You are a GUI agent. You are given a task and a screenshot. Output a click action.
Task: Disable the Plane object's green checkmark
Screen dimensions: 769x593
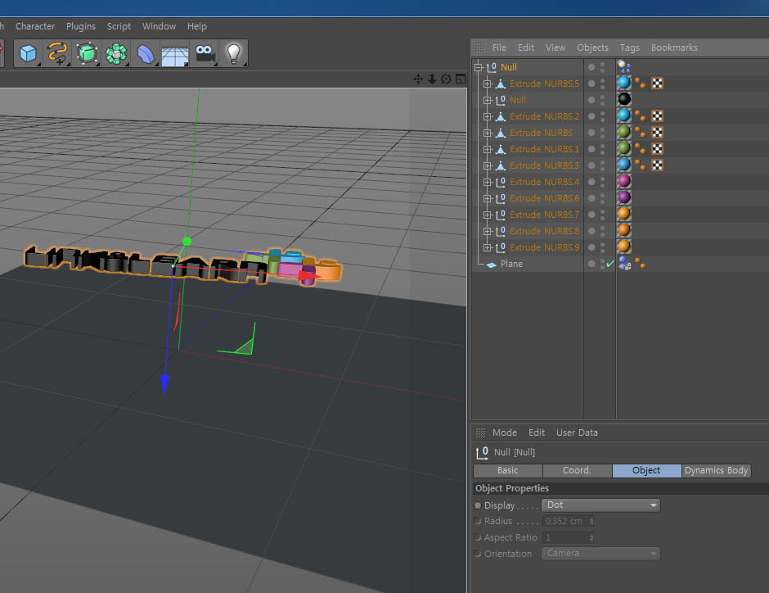(x=609, y=264)
